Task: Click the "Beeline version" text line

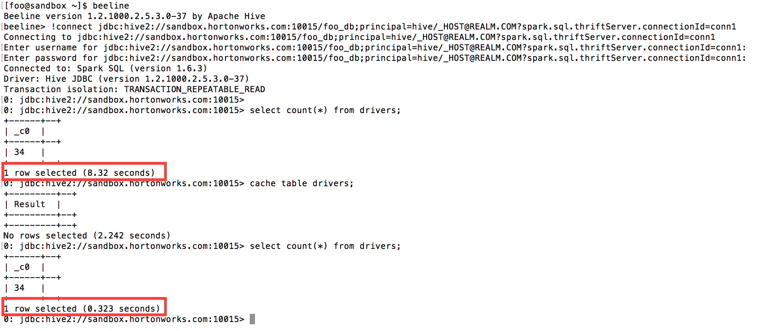Action: point(43,16)
